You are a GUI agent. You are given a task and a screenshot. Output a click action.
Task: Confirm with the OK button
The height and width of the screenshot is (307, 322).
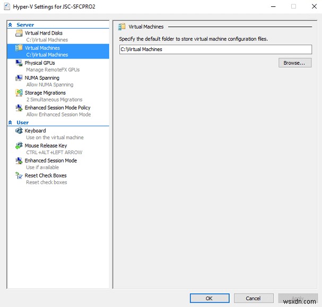210,298
